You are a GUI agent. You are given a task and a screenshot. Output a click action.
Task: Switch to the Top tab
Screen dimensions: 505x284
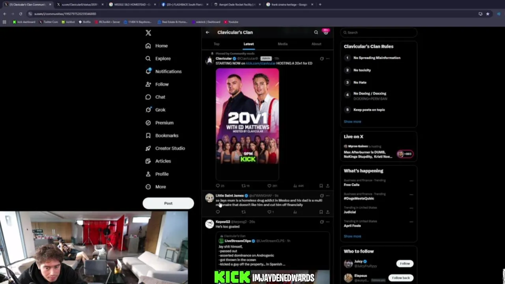pyautogui.click(x=217, y=44)
